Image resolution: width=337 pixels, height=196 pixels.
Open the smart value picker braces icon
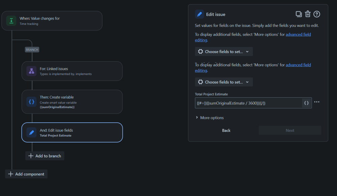coord(306,103)
